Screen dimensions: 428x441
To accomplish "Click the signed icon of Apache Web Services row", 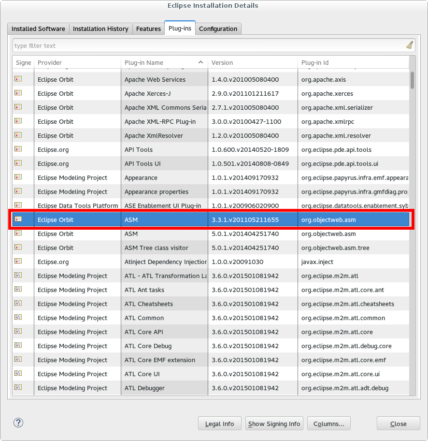I will (x=18, y=79).
